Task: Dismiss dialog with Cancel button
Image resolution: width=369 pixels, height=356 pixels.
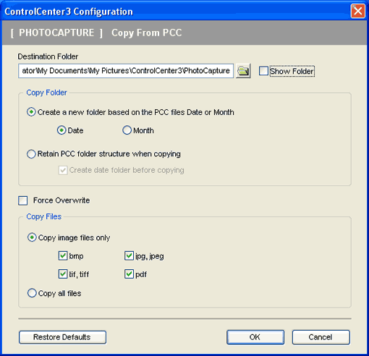Action: pyautogui.click(x=321, y=337)
